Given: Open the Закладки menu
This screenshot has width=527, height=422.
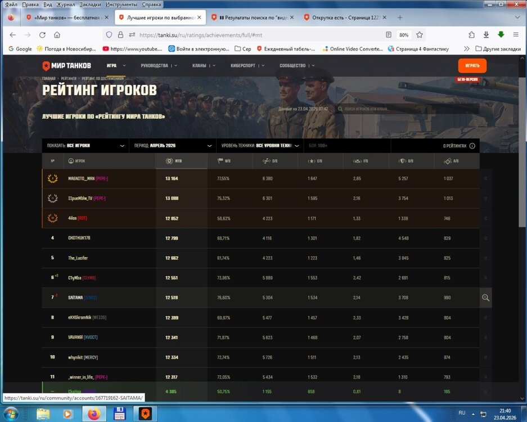Looking at the screenshot, I should click(x=90, y=5).
